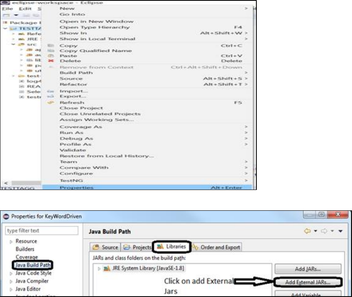Image resolution: width=352 pixels, height=297 pixels.
Task: Open the TestNG submenu
Action: pos(147,181)
